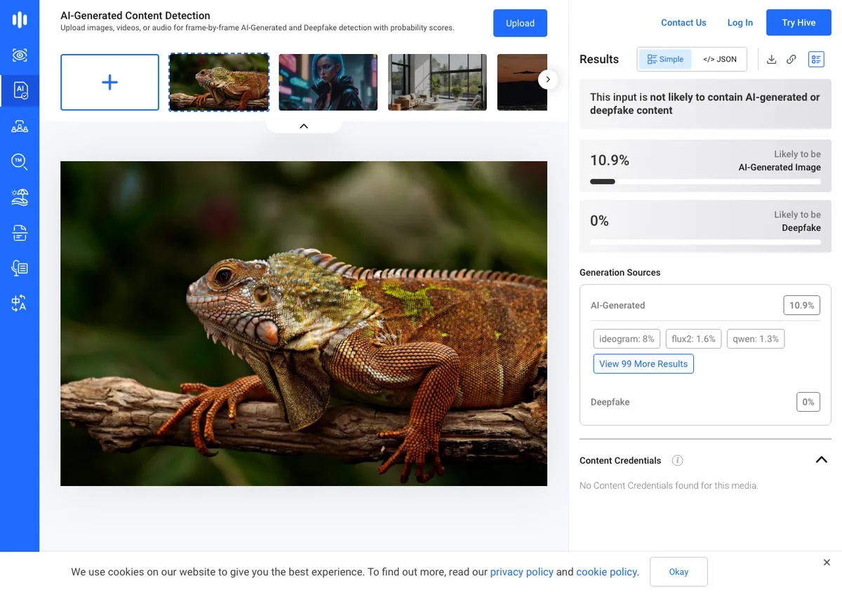Open the translation sidebar icon
Image resolution: width=842 pixels, height=592 pixels.
pos(20,304)
